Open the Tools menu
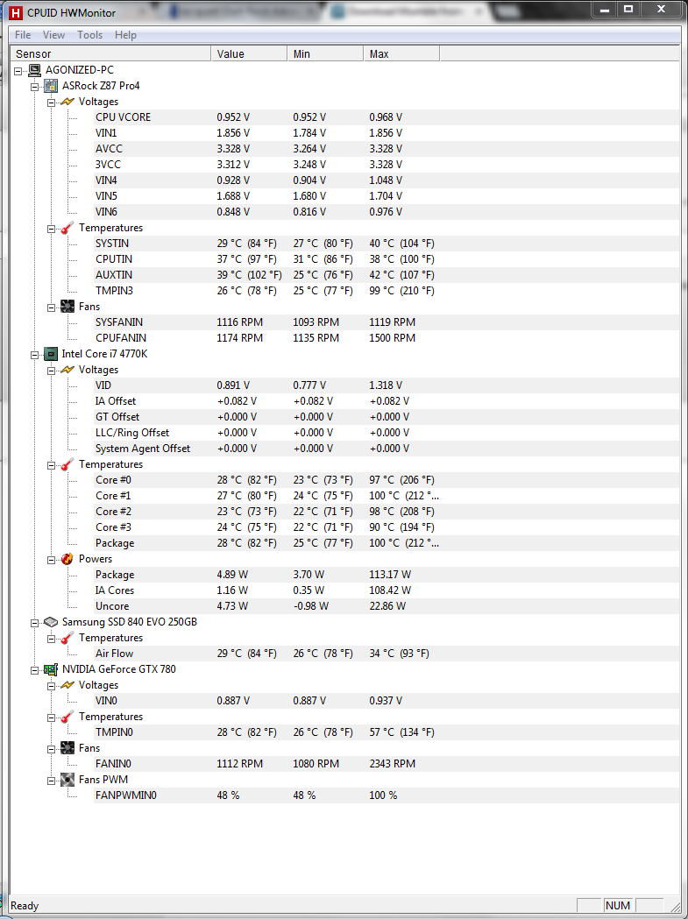Image resolution: width=688 pixels, height=919 pixels. point(89,34)
